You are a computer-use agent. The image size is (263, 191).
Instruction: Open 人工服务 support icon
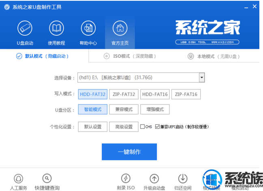[x=19, y=178]
